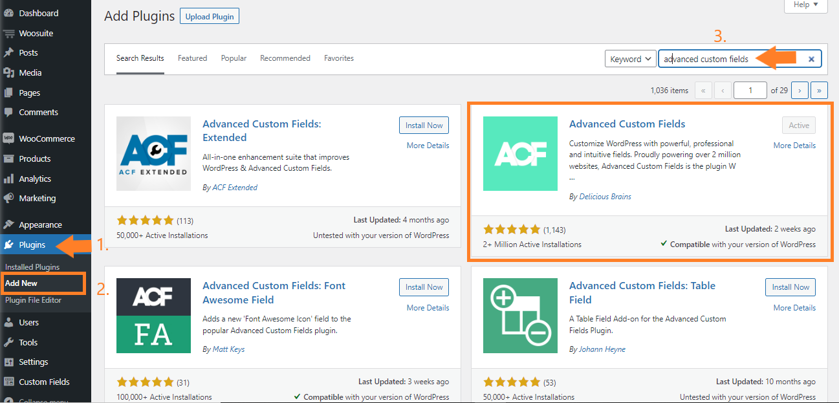Install the Table Field plugin
Viewport: 839px width, 403px height.
coord(790,287)
